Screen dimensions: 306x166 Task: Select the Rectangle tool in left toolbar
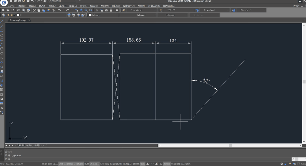[2, 40]
